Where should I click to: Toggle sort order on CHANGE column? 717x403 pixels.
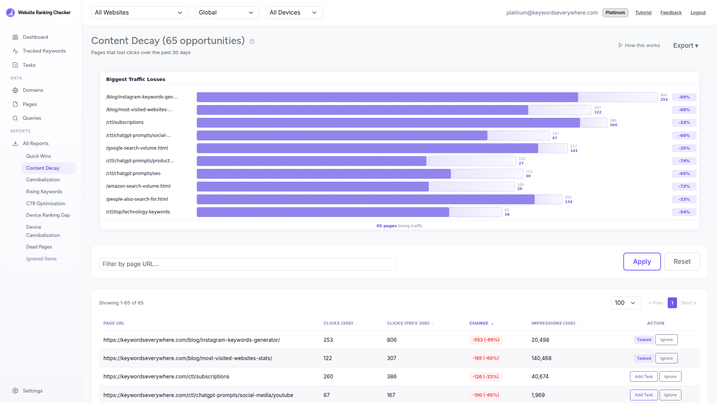[x=481, y=323]
